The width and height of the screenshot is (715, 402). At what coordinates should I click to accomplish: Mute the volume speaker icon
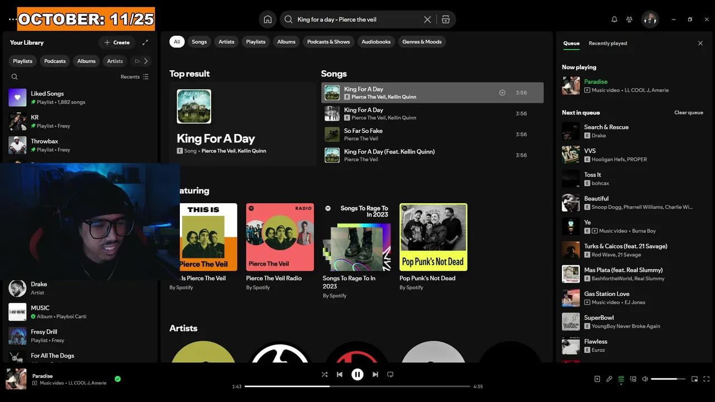pyautogui.click(x=645, y=379)
